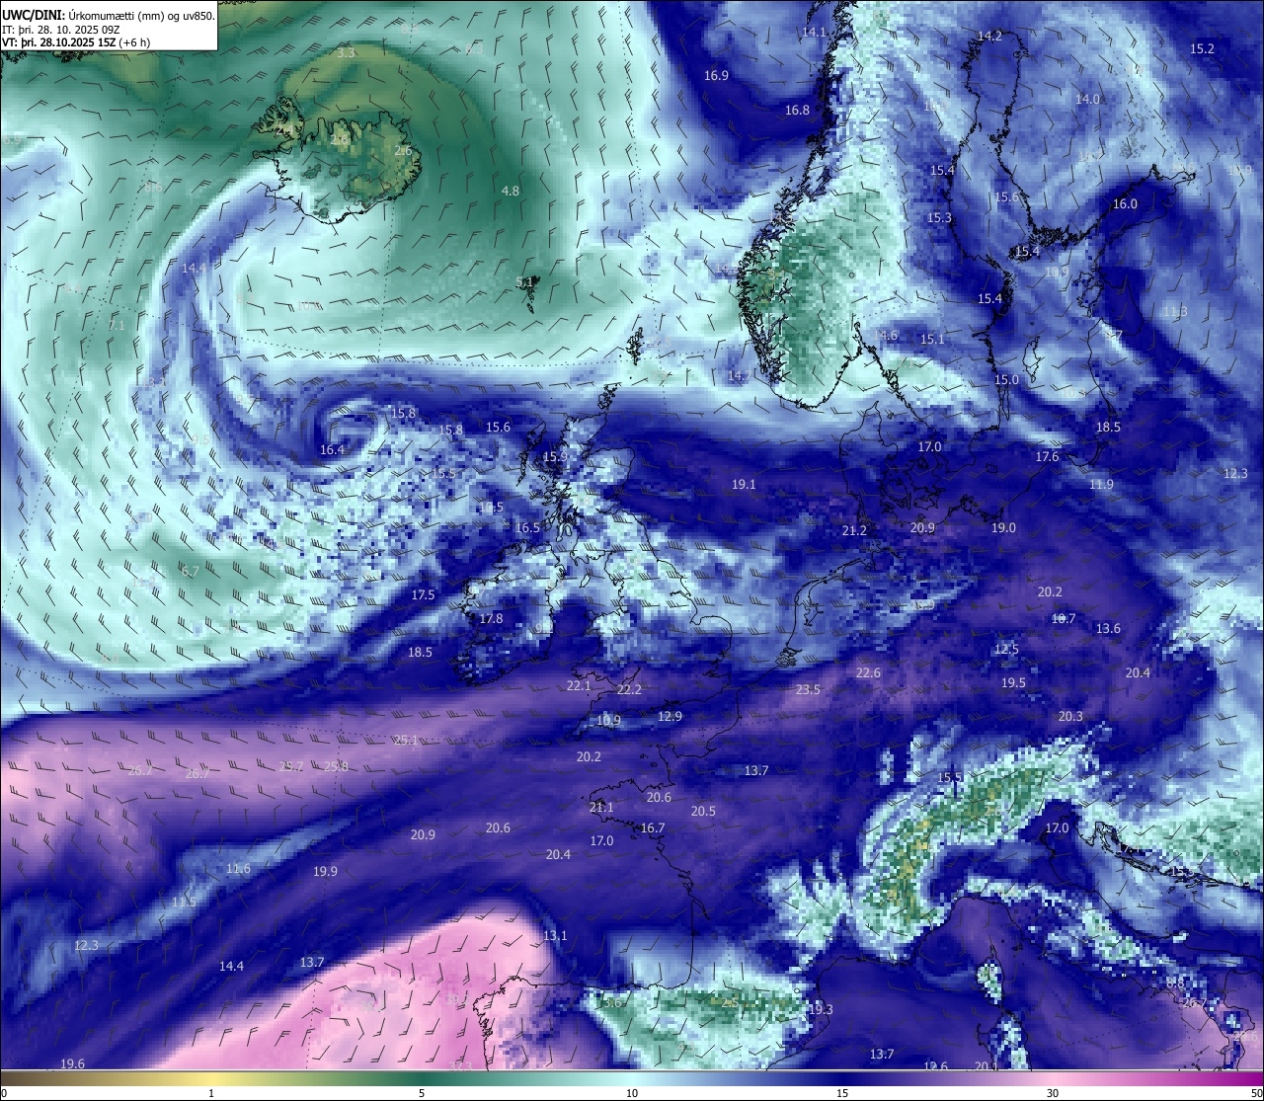1264x1101 pixels.
Task: Click the 19.9 value on the map
Action: click(325, 872)
